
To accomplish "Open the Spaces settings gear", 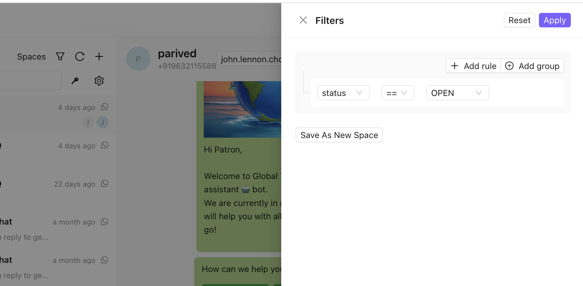I will (x=99, y=80).
